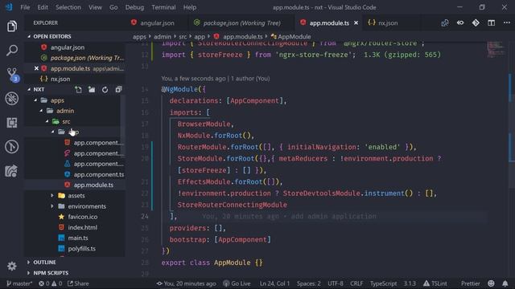Close the app.module.ts editor tab

(x=356, y=23)
